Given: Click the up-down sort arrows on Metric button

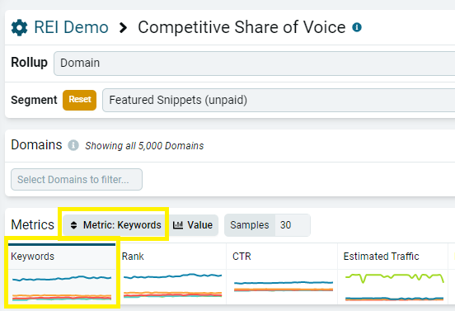Looking at the screenshot, I should [73, 225].
